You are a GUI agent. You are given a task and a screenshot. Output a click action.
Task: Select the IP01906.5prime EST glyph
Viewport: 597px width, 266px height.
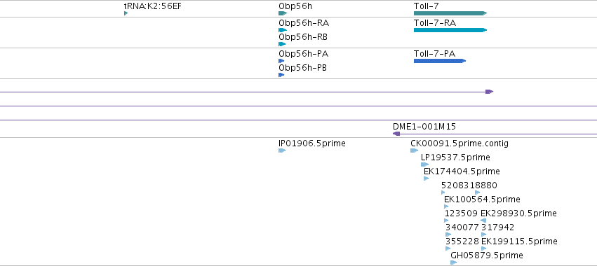click(x=282, y=150)
